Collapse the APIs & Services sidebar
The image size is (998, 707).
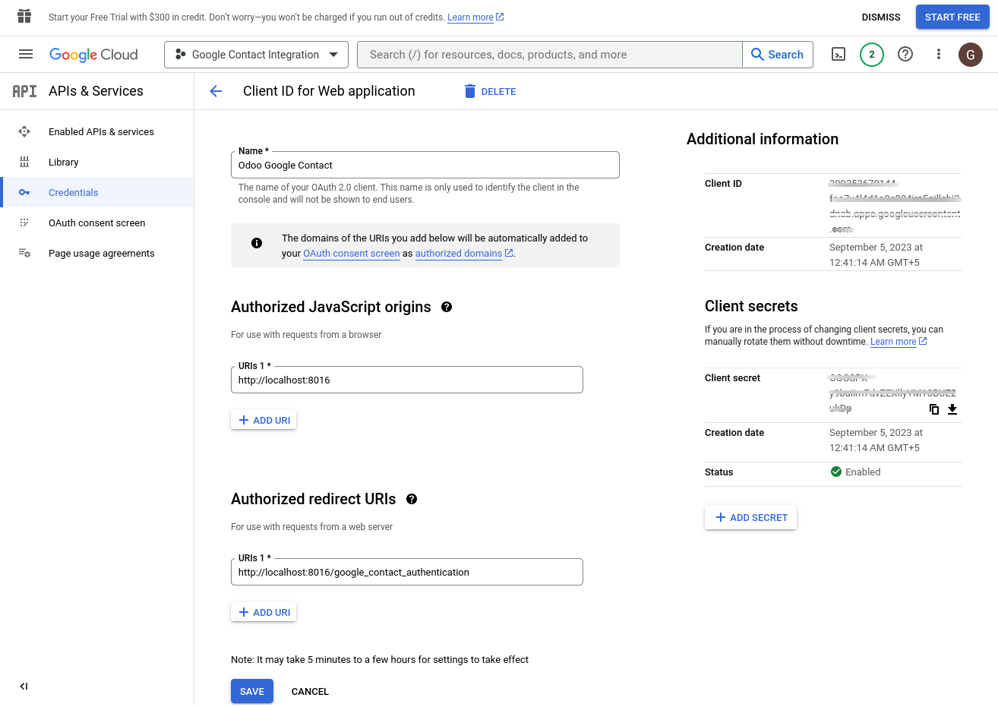pos(24,686)
